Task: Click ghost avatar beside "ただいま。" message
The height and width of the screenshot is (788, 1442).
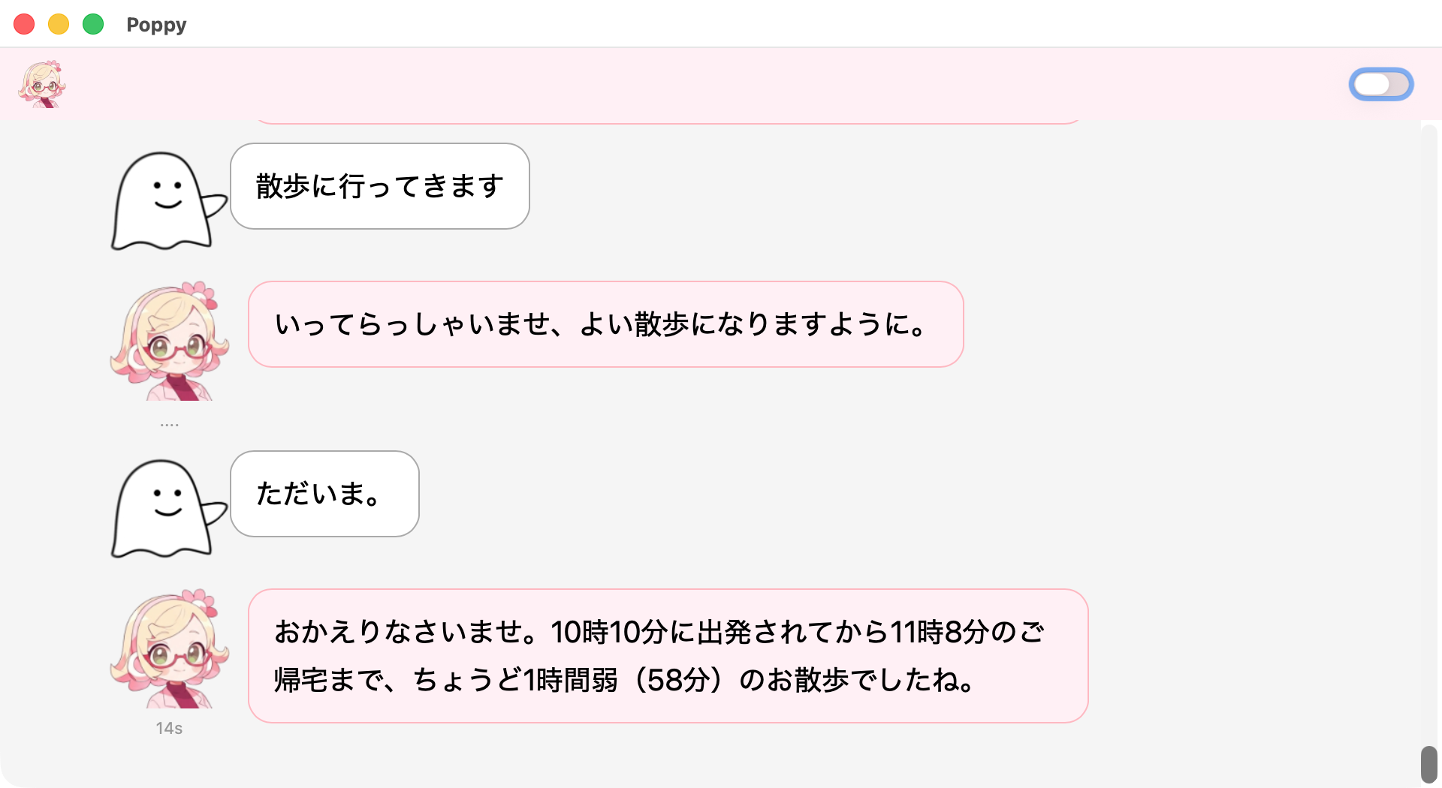Action: 167,508
